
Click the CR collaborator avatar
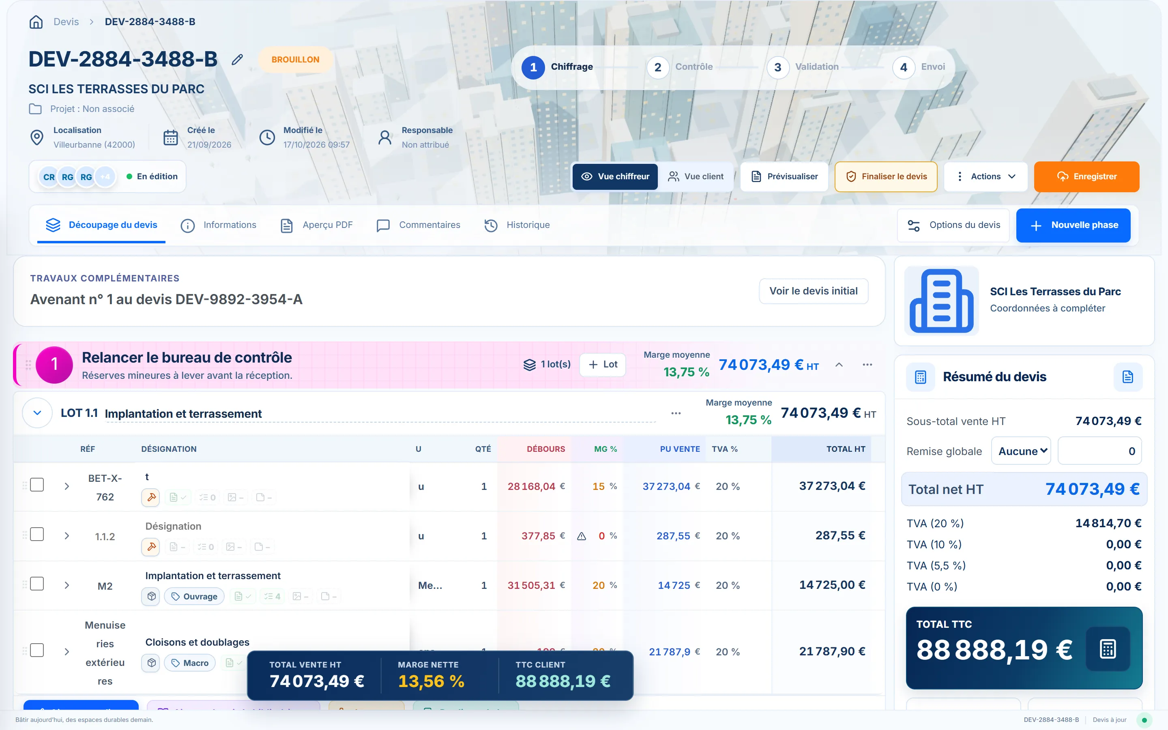click(49, 177)
